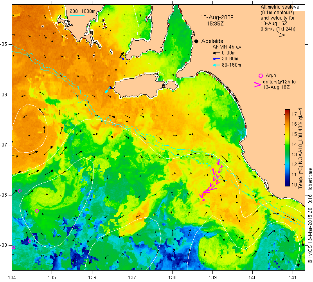Click the 'ANMN 4h av.' legend heading
Image resolution: width=313 pixels, height=282 pixels.
(227, 47)
